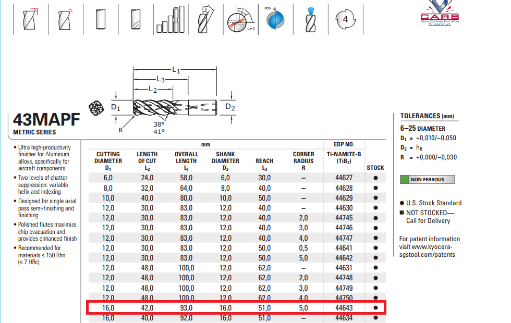Click the stock dot for EDP 44749
The height and width of the screenshot is (323, 511).
click(375, 288)
